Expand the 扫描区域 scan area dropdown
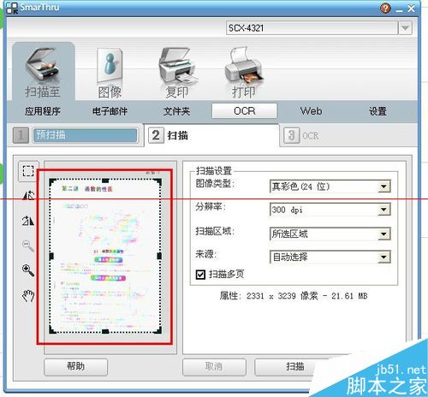 pos(383,234)
